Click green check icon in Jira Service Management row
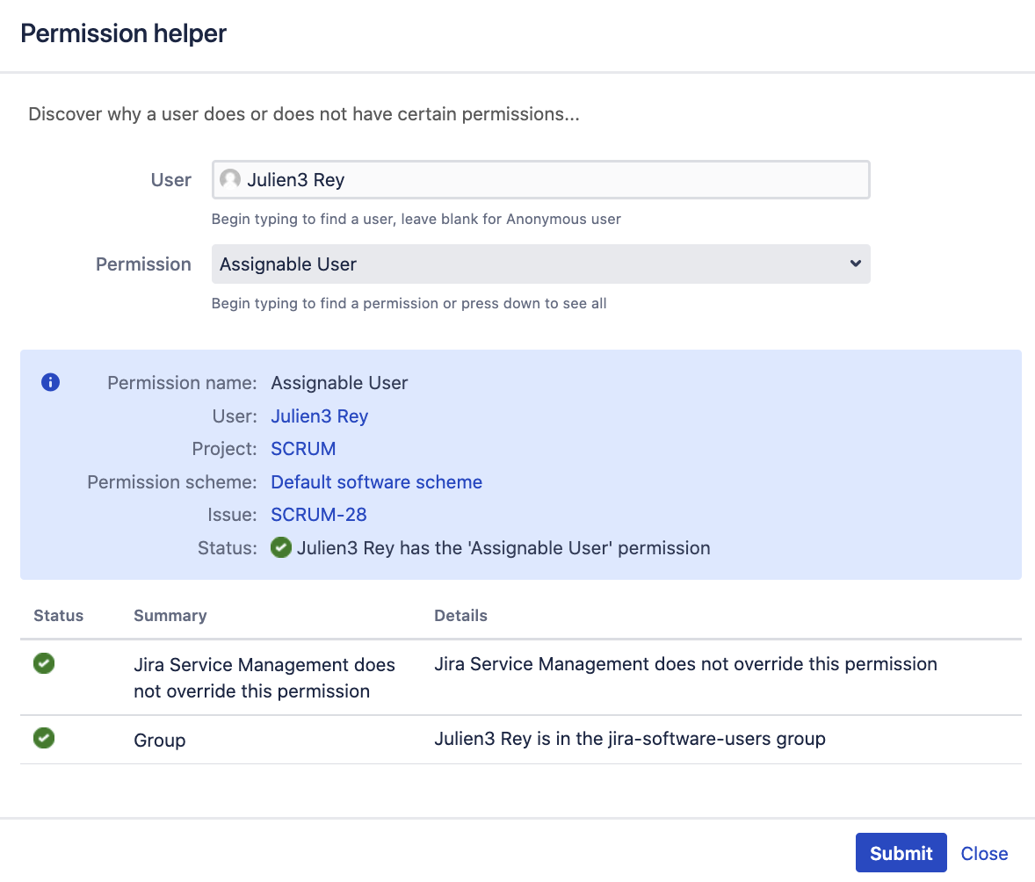The width and height of the screenshot is (1035, 882). click(x=44, y=664)
